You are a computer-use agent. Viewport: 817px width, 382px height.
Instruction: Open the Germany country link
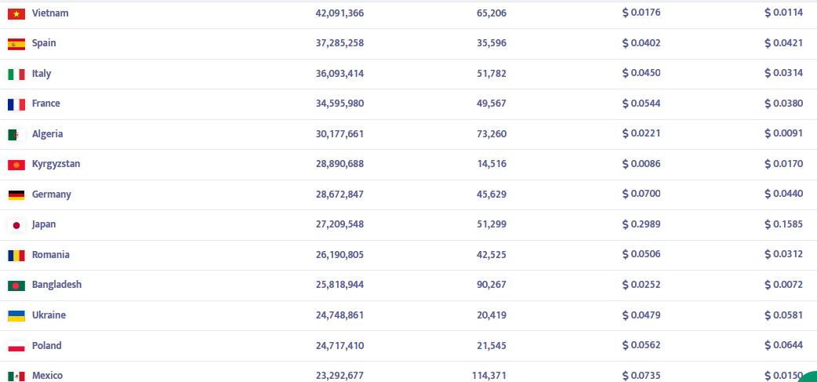click(51, 195)
